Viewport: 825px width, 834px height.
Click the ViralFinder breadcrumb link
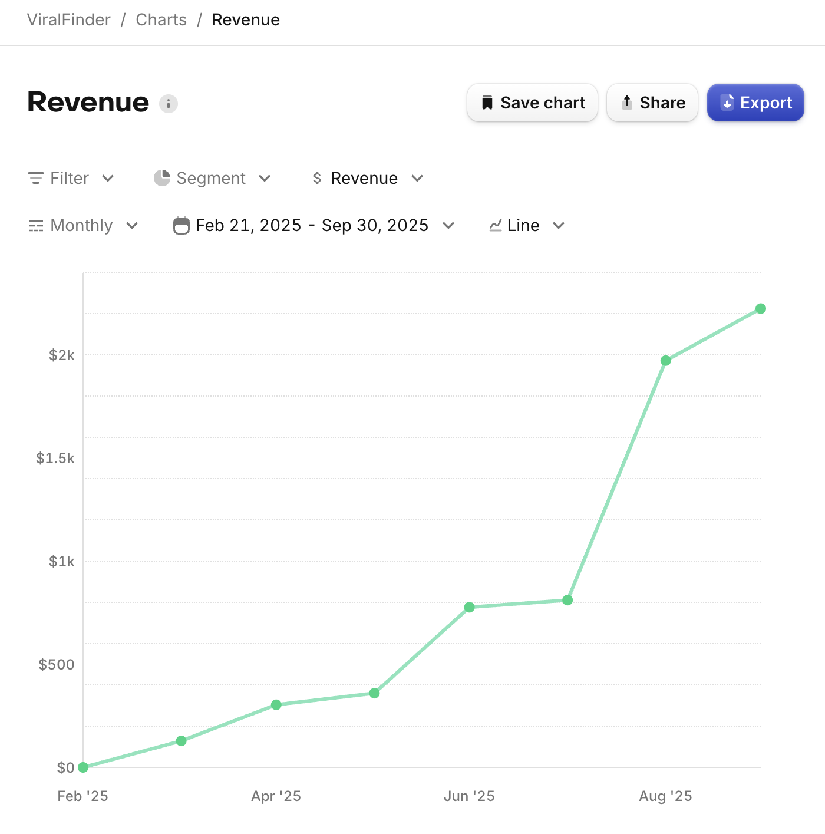[x=68, y=19]
